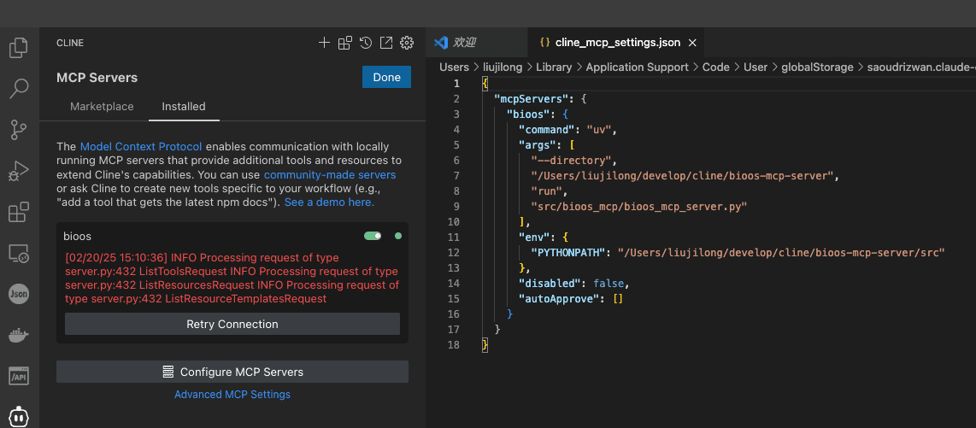
Task: Open the Extensions view
Action: (19, 212)
